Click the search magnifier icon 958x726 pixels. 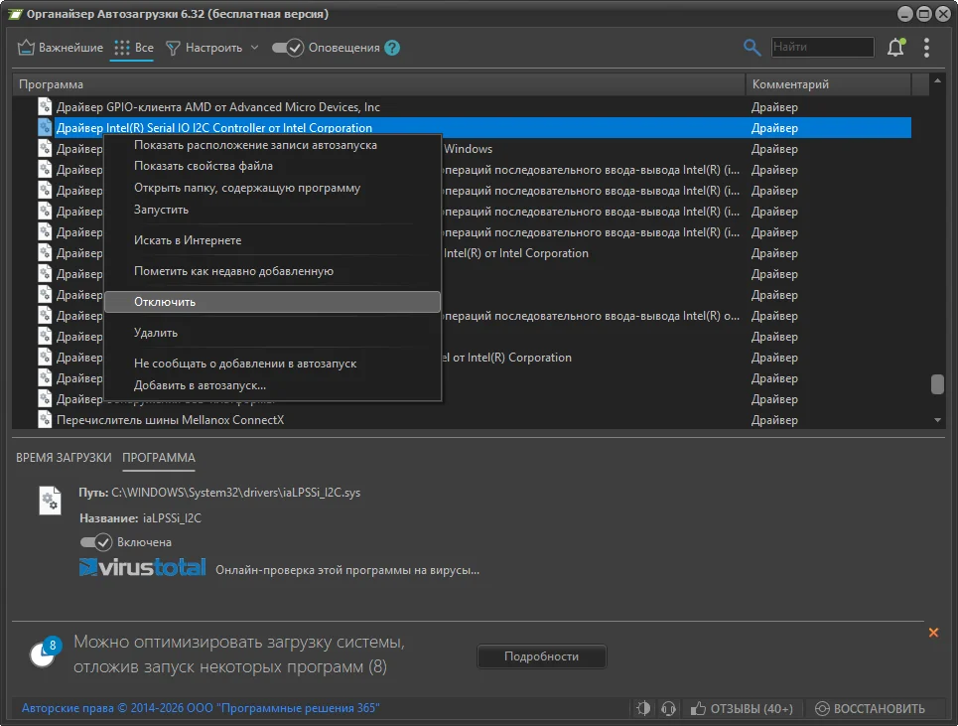(753, 48)
